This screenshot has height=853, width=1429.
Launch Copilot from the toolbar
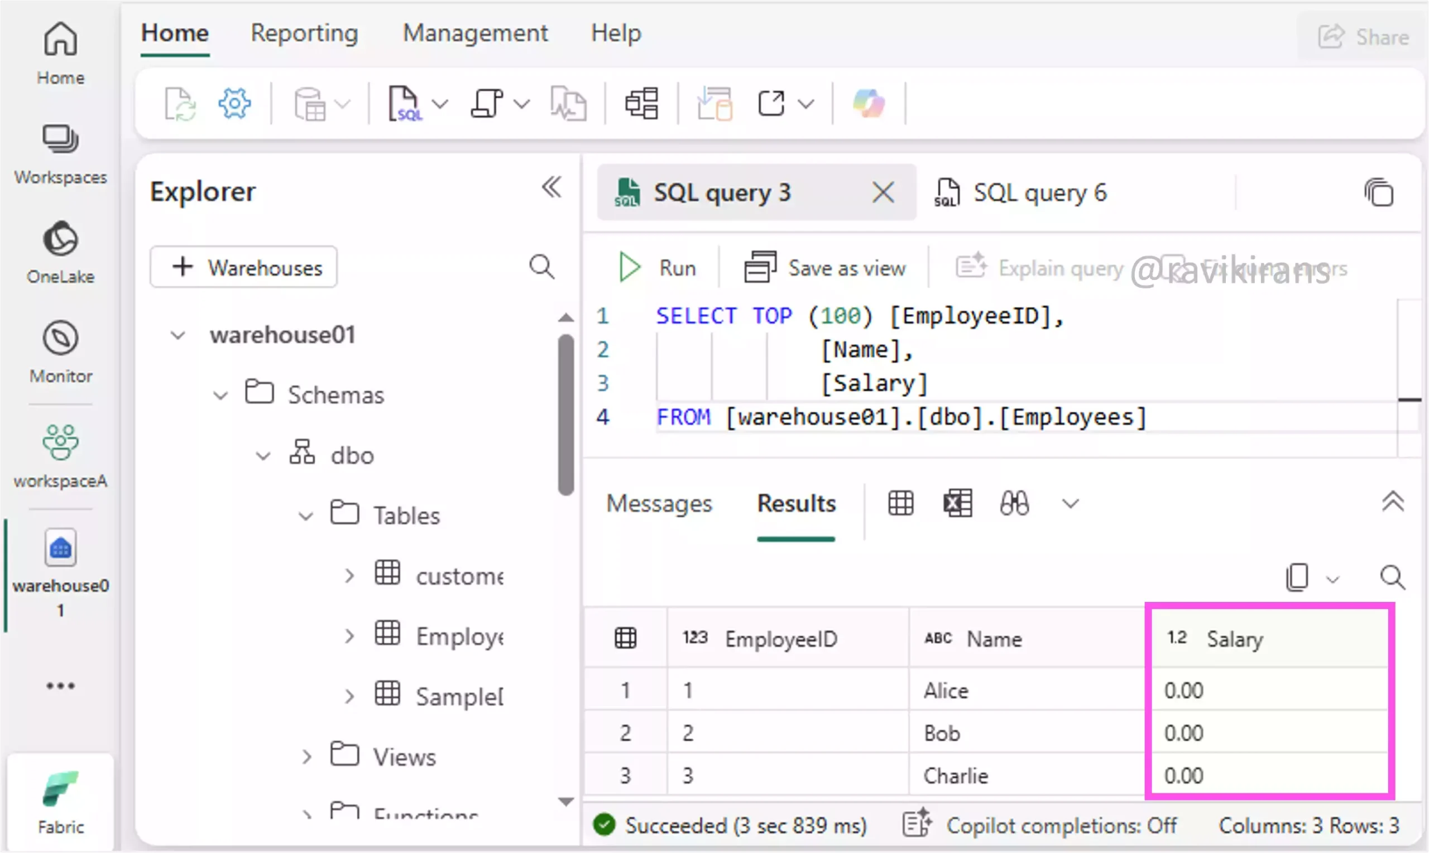pyautogui.click(x=869, y=104)
